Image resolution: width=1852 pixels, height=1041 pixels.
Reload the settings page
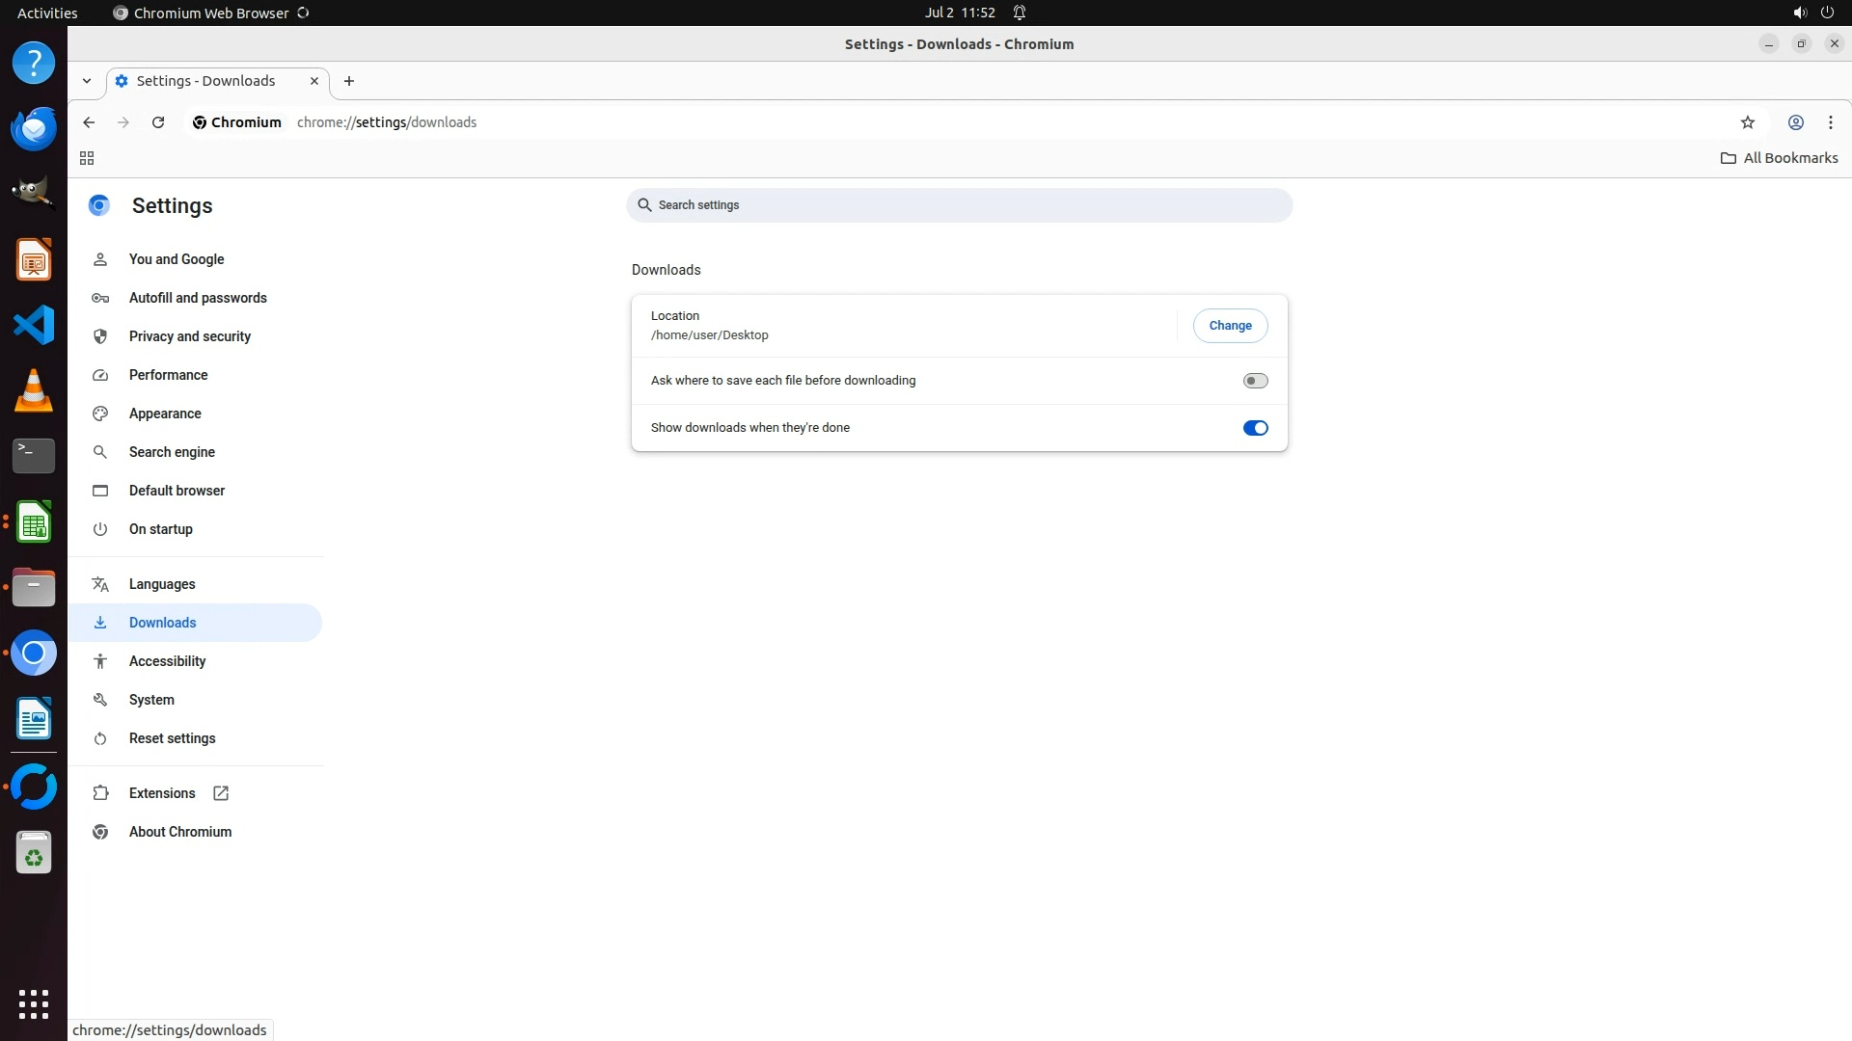(x=158, y=122)
